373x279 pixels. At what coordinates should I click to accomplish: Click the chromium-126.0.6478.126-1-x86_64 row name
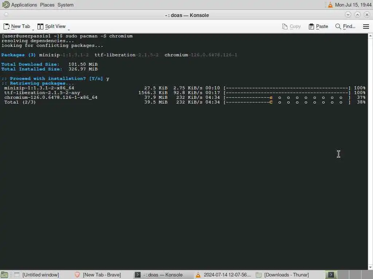[51, 97]
